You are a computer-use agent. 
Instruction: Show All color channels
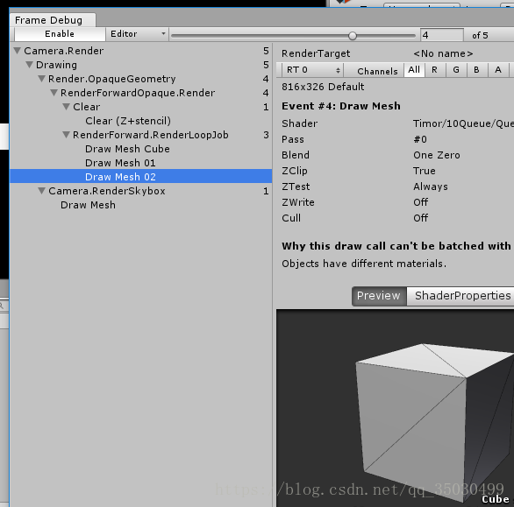coord(414,70)
